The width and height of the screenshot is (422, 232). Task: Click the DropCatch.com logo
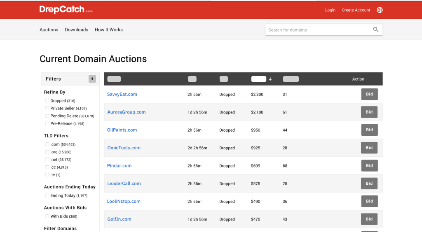(x=66, y=10)
